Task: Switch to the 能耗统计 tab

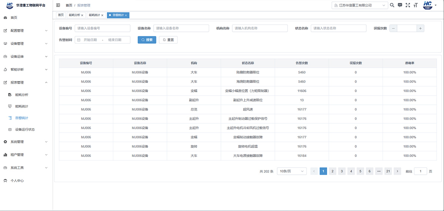Action: 96,15
